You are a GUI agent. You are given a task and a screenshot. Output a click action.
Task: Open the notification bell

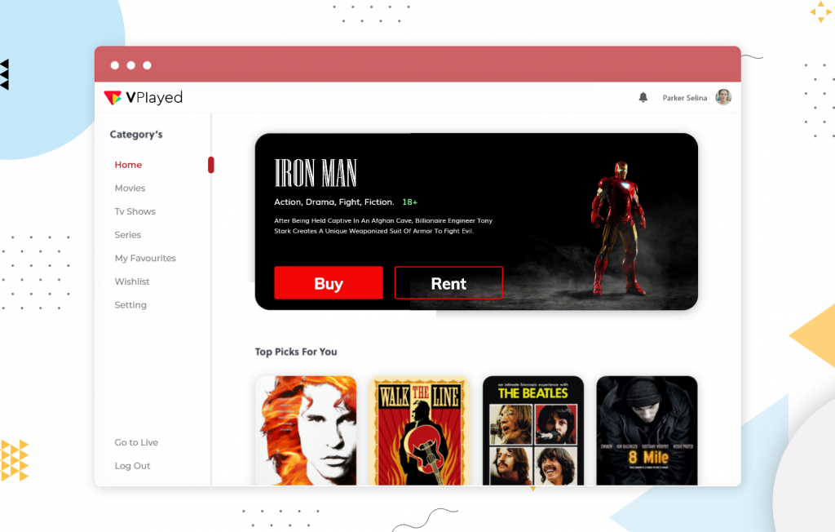[x=643, y=96]
